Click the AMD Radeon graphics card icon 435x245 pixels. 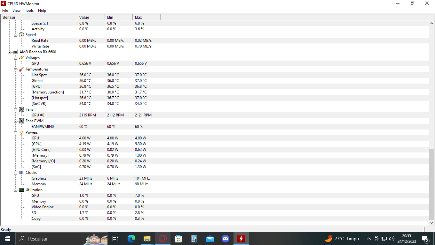15,52
